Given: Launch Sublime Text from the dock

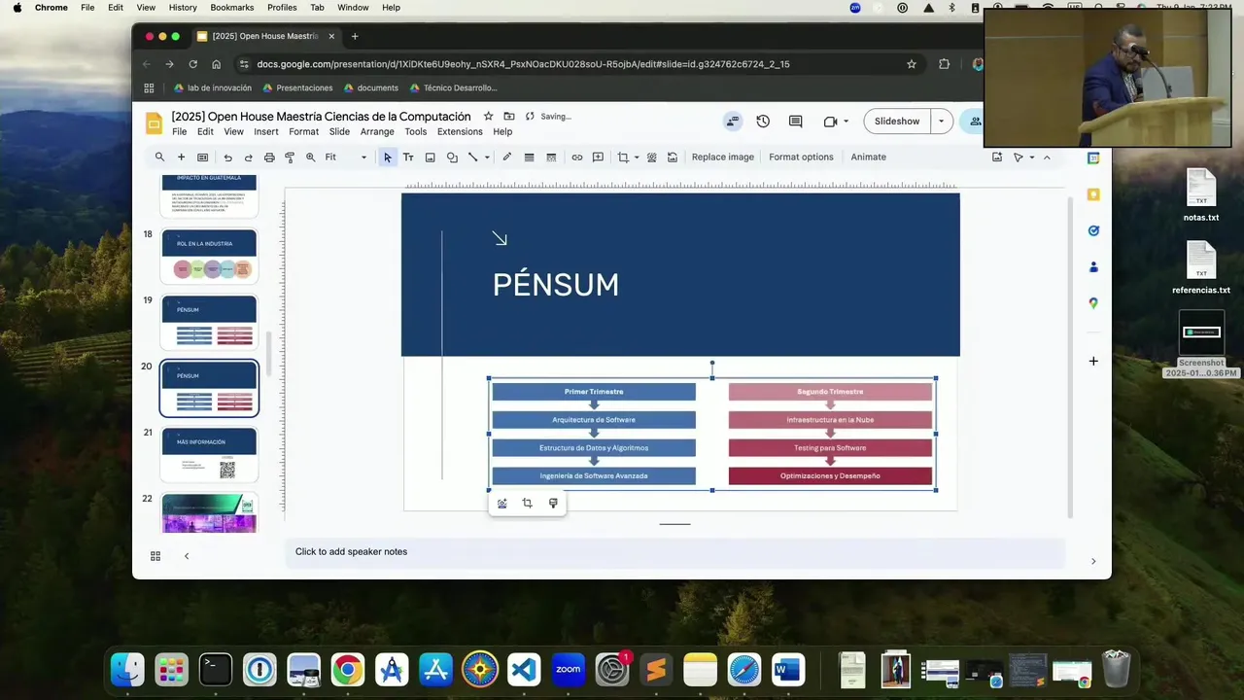Looking at the screenshot, I should pos(656,669).
